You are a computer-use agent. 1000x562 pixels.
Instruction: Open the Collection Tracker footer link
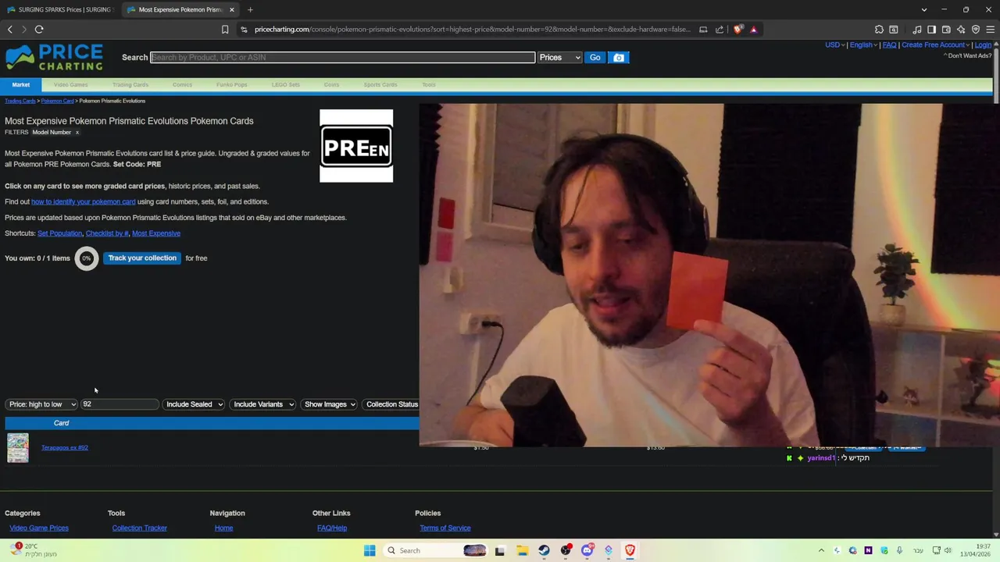139,528
